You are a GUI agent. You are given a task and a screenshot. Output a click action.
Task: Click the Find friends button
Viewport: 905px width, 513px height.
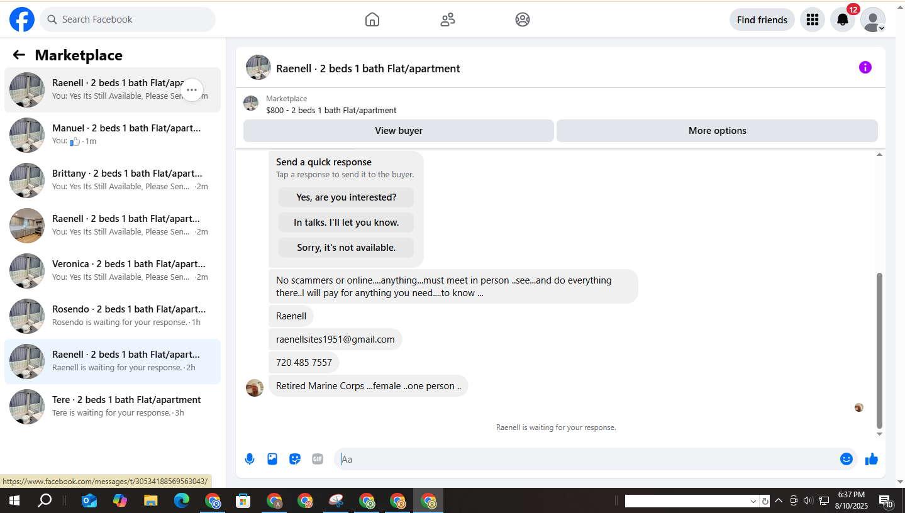[x=762, y=19]
